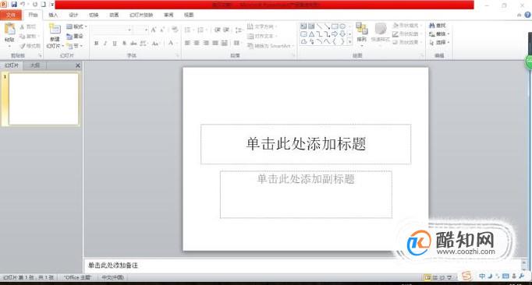The width and height of the screenshot is (532, 285).
Task: Click the clear formatting icon
Action: (x=175, y=30)
